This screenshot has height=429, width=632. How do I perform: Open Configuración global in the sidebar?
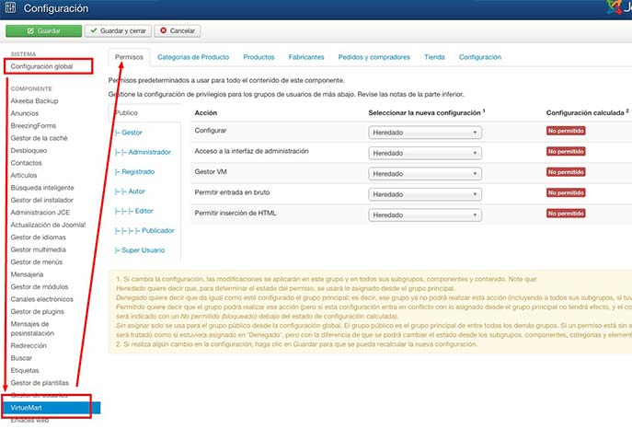(x=42, y=66)
